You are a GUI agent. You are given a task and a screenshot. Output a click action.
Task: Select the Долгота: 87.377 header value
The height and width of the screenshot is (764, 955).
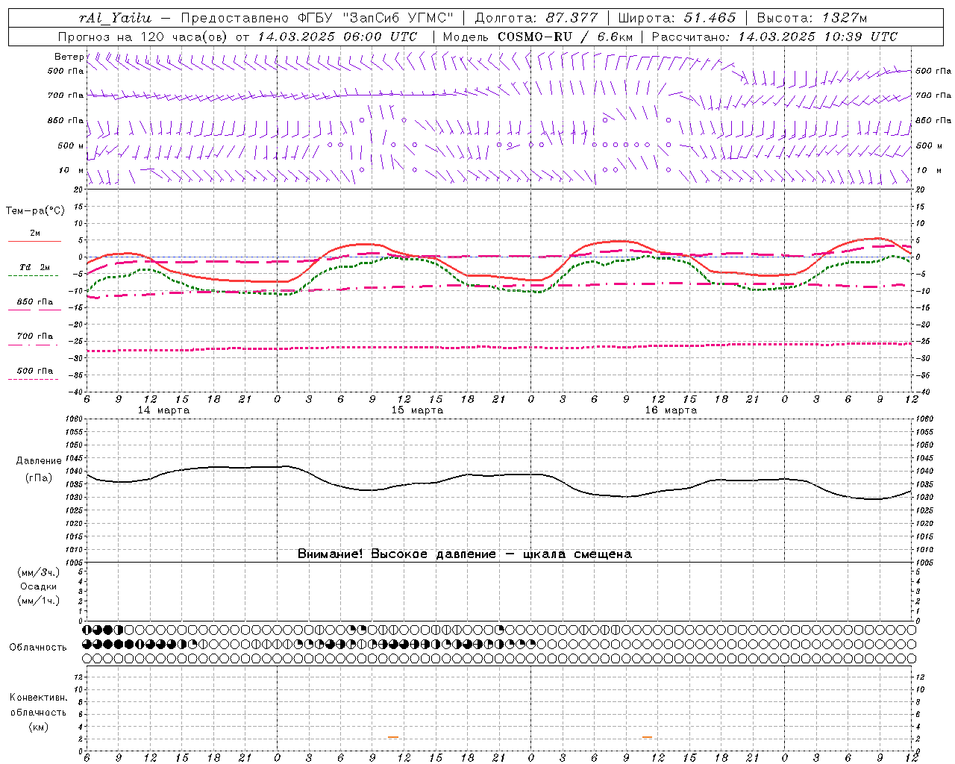536,18
